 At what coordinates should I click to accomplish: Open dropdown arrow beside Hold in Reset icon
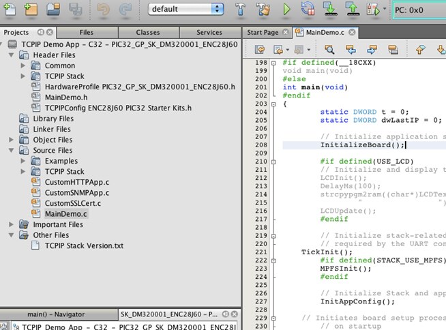click(x=385, y=9)
